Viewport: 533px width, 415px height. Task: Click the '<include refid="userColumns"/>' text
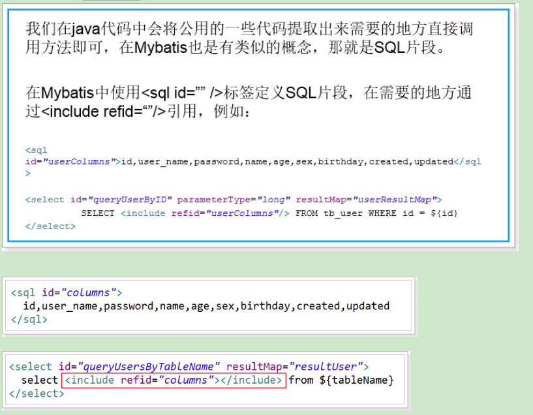click(x=205, y=213)
